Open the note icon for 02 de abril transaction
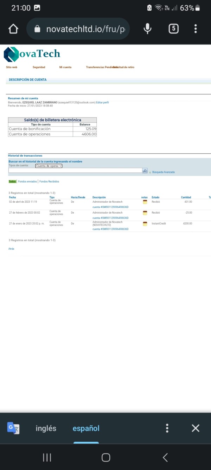This screenshot has height=470, width=211. (x=145, y=202)
